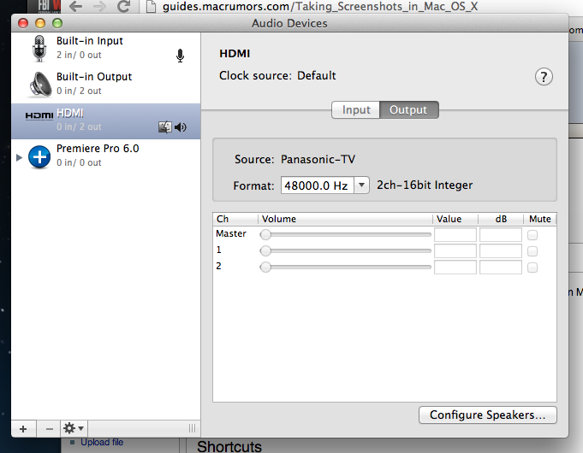This screenshot has width=583, height=453.
Task: Switch to the Output tab
Action: tap(408, 110)
